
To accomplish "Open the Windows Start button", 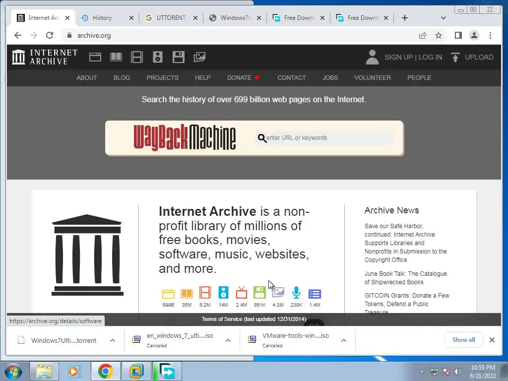I will pos(13,371).
